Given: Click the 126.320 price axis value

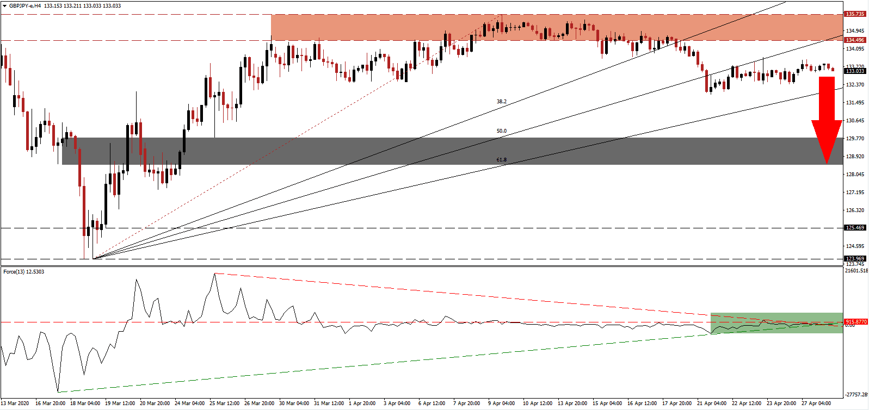Looking at the screenshot, I should pos(855,210).
